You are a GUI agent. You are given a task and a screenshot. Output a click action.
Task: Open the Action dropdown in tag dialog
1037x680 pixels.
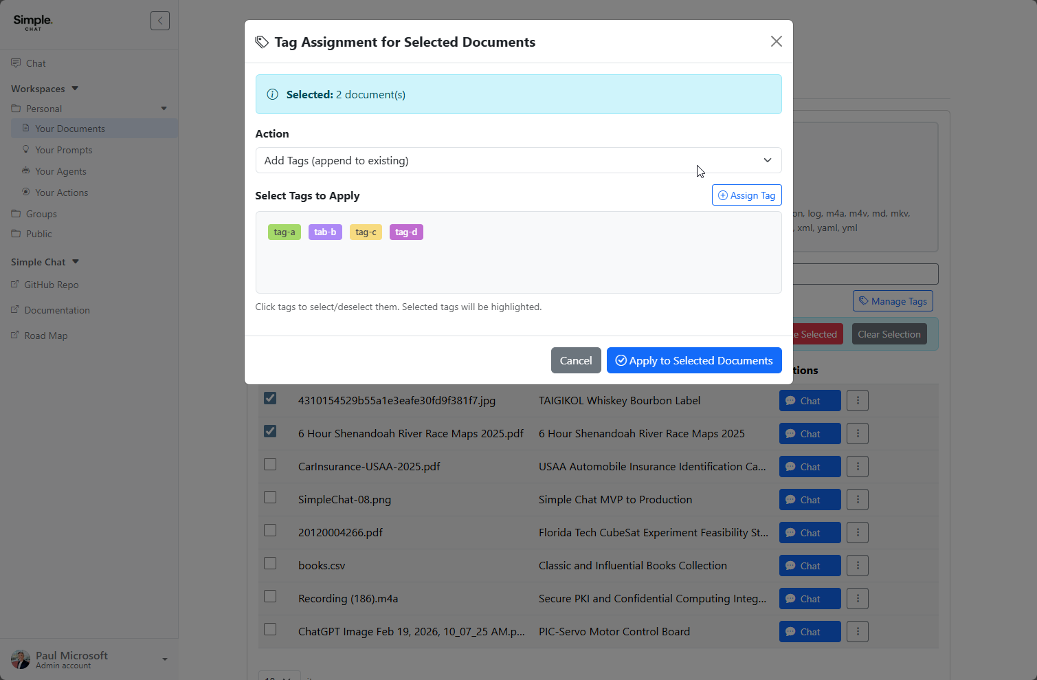pos(518,160)
